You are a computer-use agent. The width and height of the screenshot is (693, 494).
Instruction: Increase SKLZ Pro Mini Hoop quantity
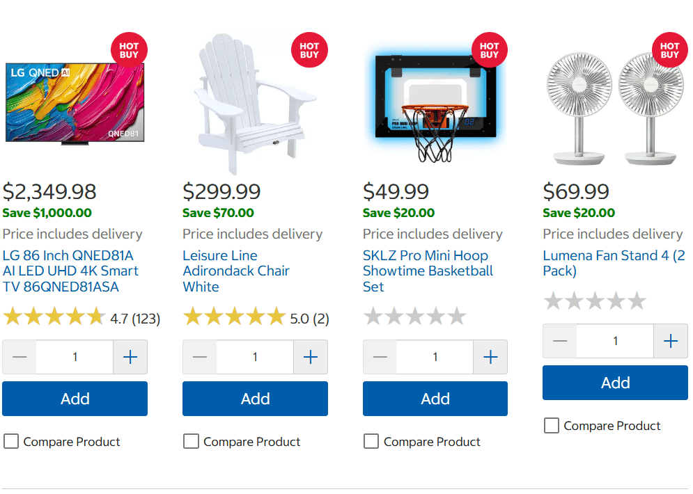tap(490, 357)
